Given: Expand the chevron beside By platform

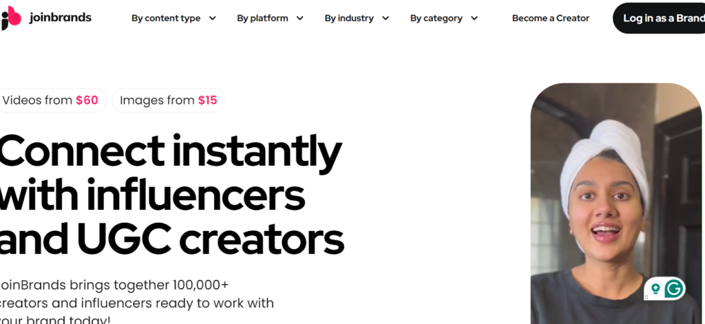Looking at the screenshot, I should coord(300,19).
